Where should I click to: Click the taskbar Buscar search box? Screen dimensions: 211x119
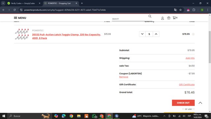pos(30,116)
